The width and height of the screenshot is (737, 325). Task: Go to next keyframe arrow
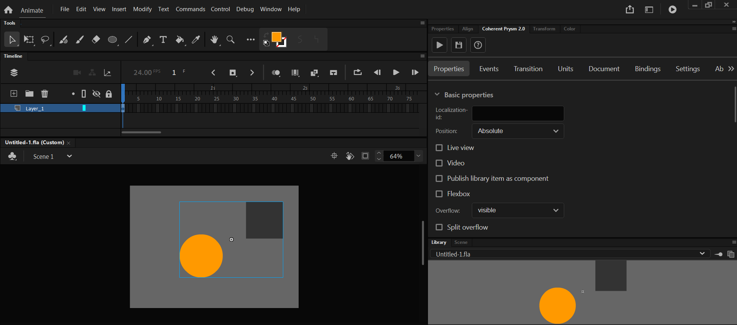(252, 72)
